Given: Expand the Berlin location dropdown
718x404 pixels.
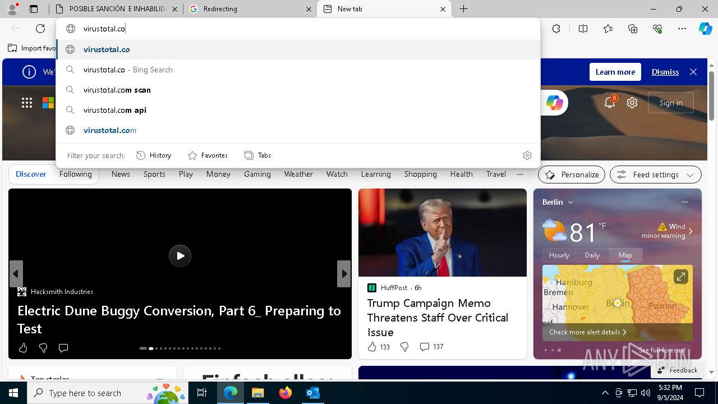Looking at the screenshot, I should point(570,202).
